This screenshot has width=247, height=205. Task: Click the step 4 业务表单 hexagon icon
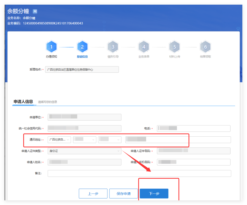pyautogui.click(x=144, y=47)
